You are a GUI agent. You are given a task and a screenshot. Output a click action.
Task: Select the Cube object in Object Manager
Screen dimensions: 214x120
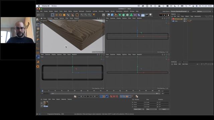[x=176, y=21]
